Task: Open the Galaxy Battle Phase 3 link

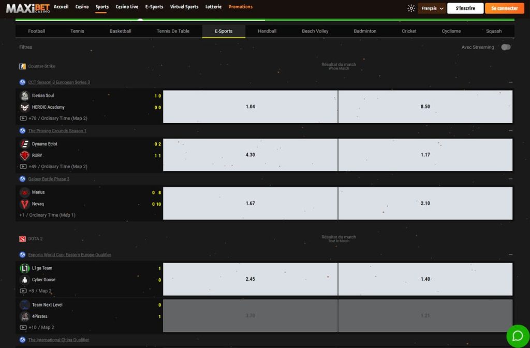Action: (x=49, y=179)
